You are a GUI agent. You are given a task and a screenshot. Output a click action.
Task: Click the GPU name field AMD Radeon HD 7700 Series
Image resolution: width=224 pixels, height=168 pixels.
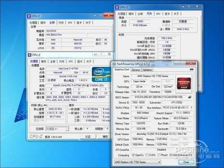tap(153, 76)
